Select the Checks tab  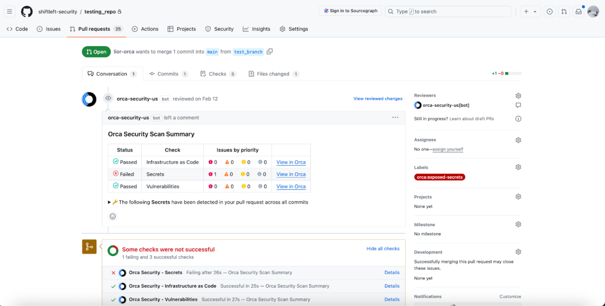pyautogui.click(x=218, y=74)
